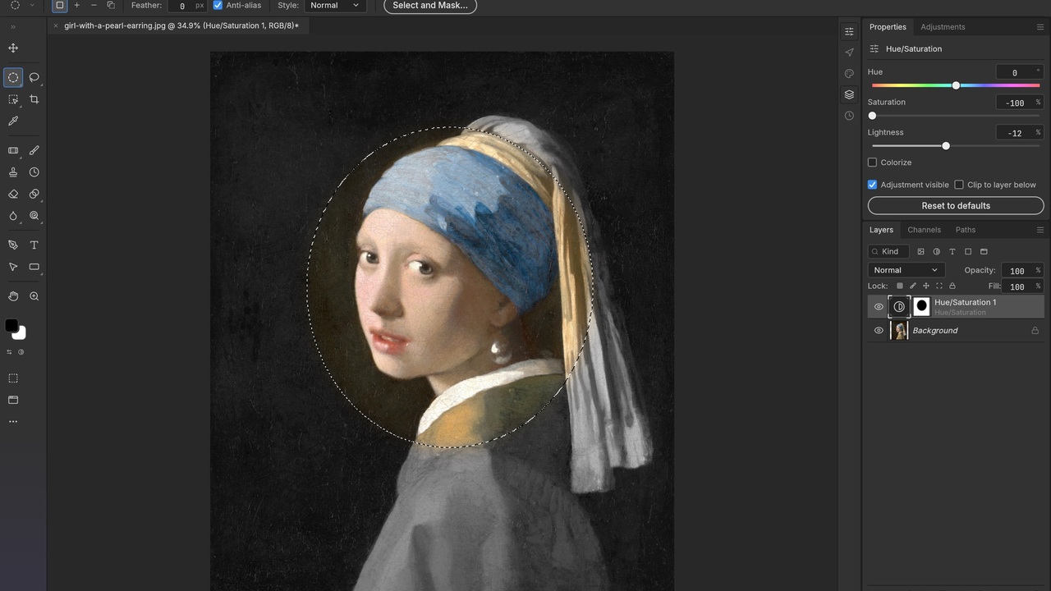Open the Paths tab
The height and width of the screenshot is (591, 1051).
pos(966,230)
